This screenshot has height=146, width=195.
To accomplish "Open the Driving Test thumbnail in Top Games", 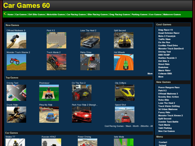I will tap(16, 93).
